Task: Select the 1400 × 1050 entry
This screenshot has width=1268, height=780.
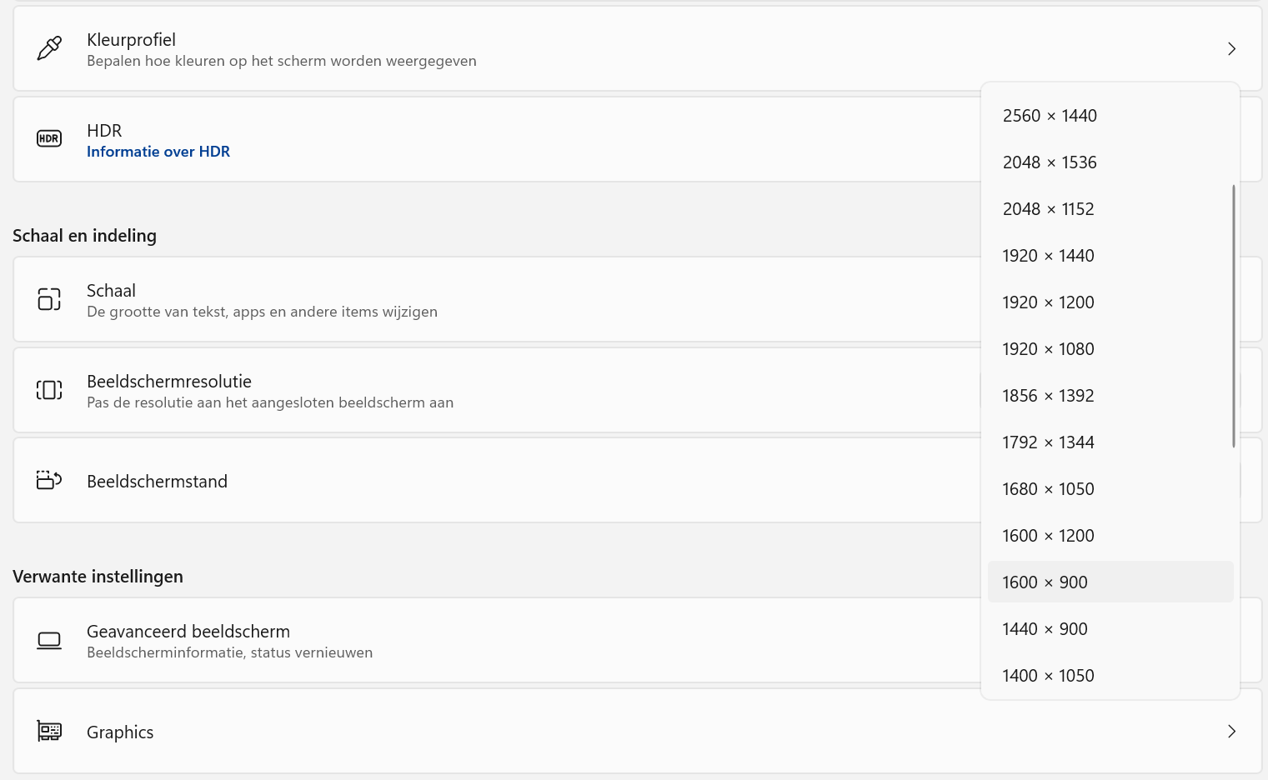Action: tap(1048, 676)
